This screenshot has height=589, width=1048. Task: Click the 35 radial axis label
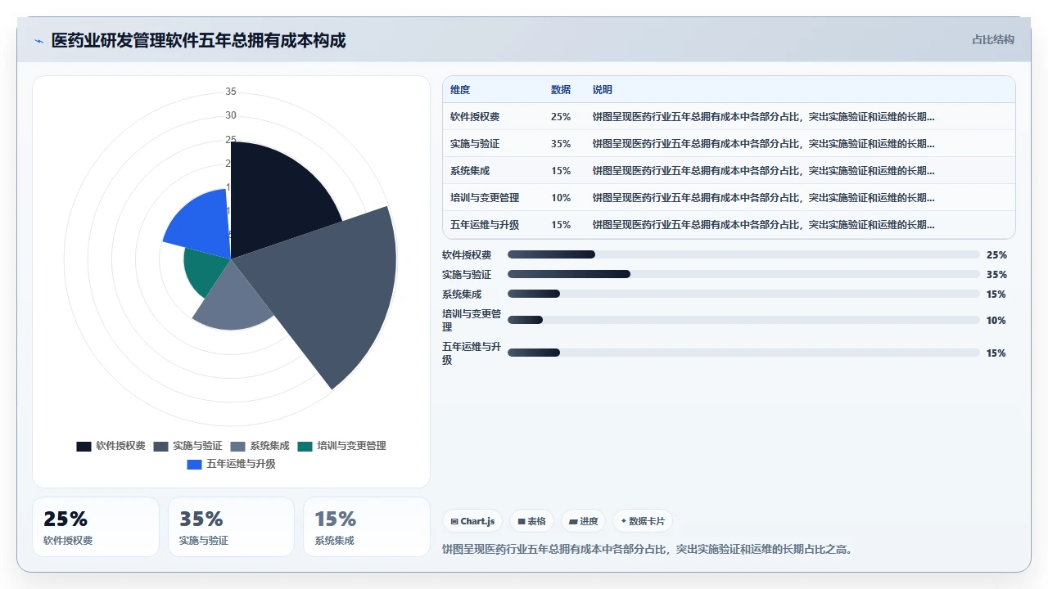231,92
